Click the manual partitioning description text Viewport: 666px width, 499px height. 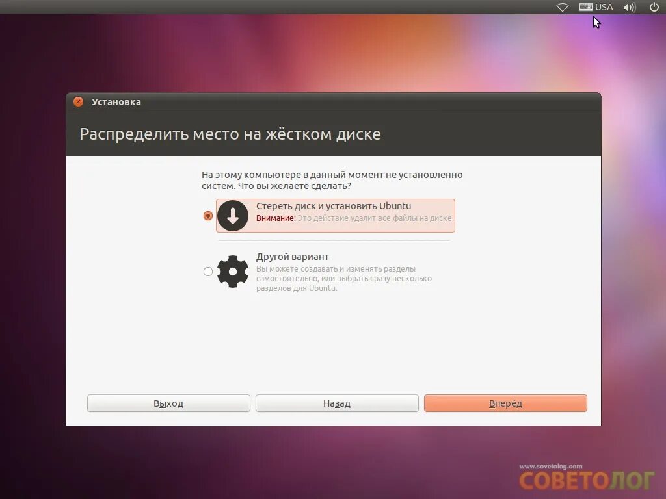tap(343, 278)
